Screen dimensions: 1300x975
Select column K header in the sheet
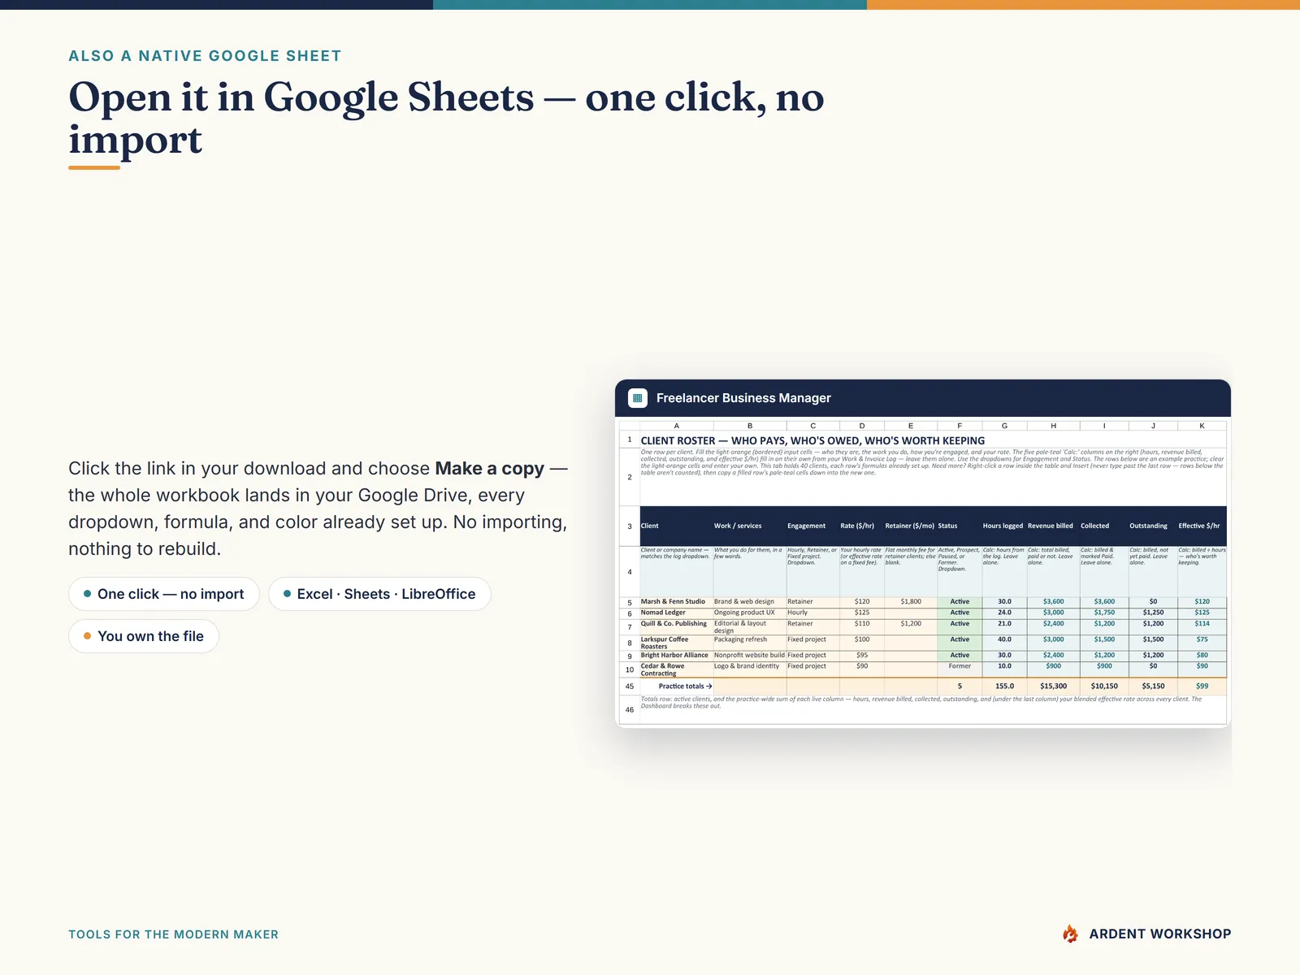coord(1202,426)
